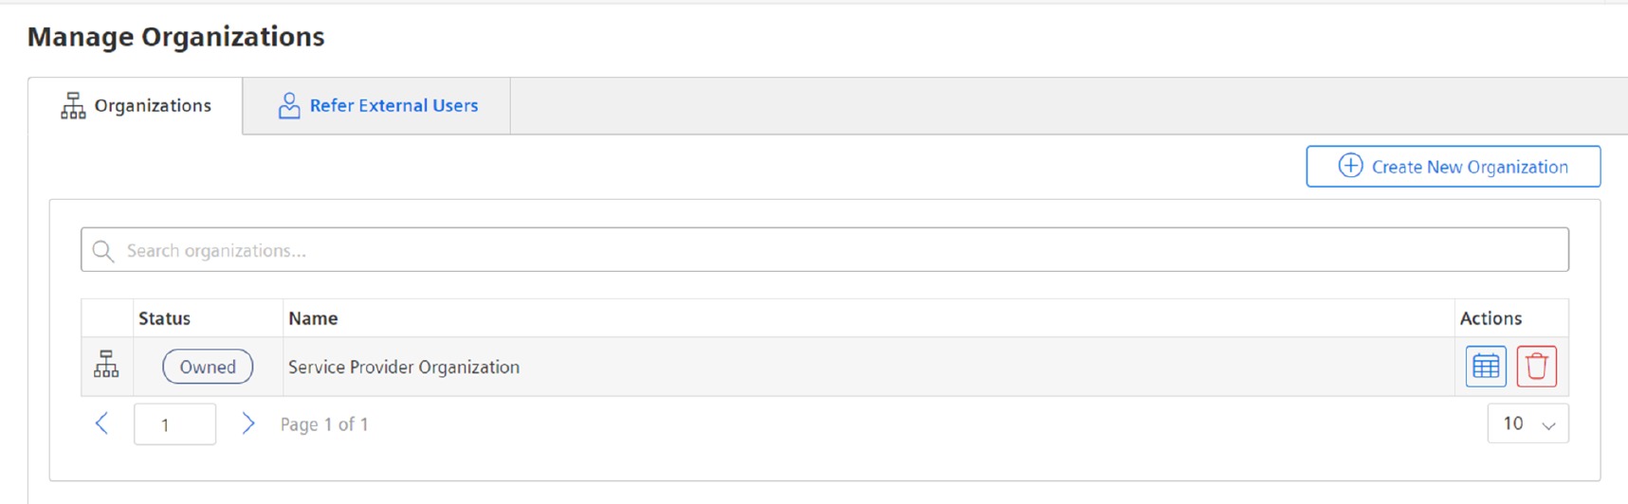Screen dimensions: 1628x504
Task: Switch to the Organizations tab
Action: click(136, 106)
